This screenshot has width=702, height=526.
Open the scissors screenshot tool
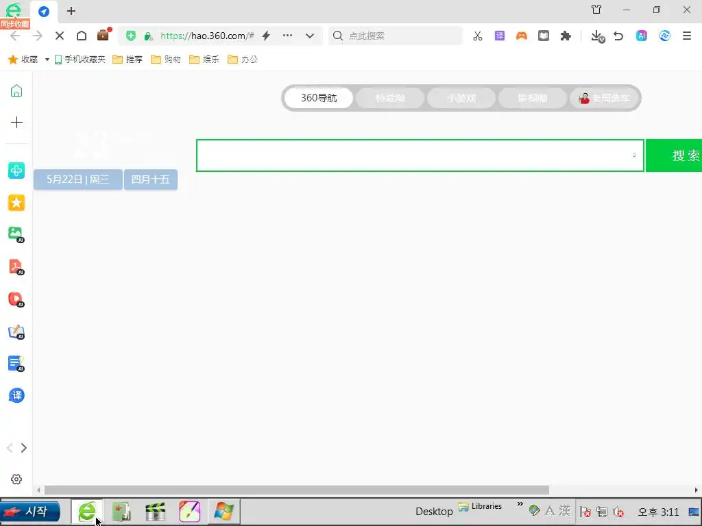coord(478,36)
